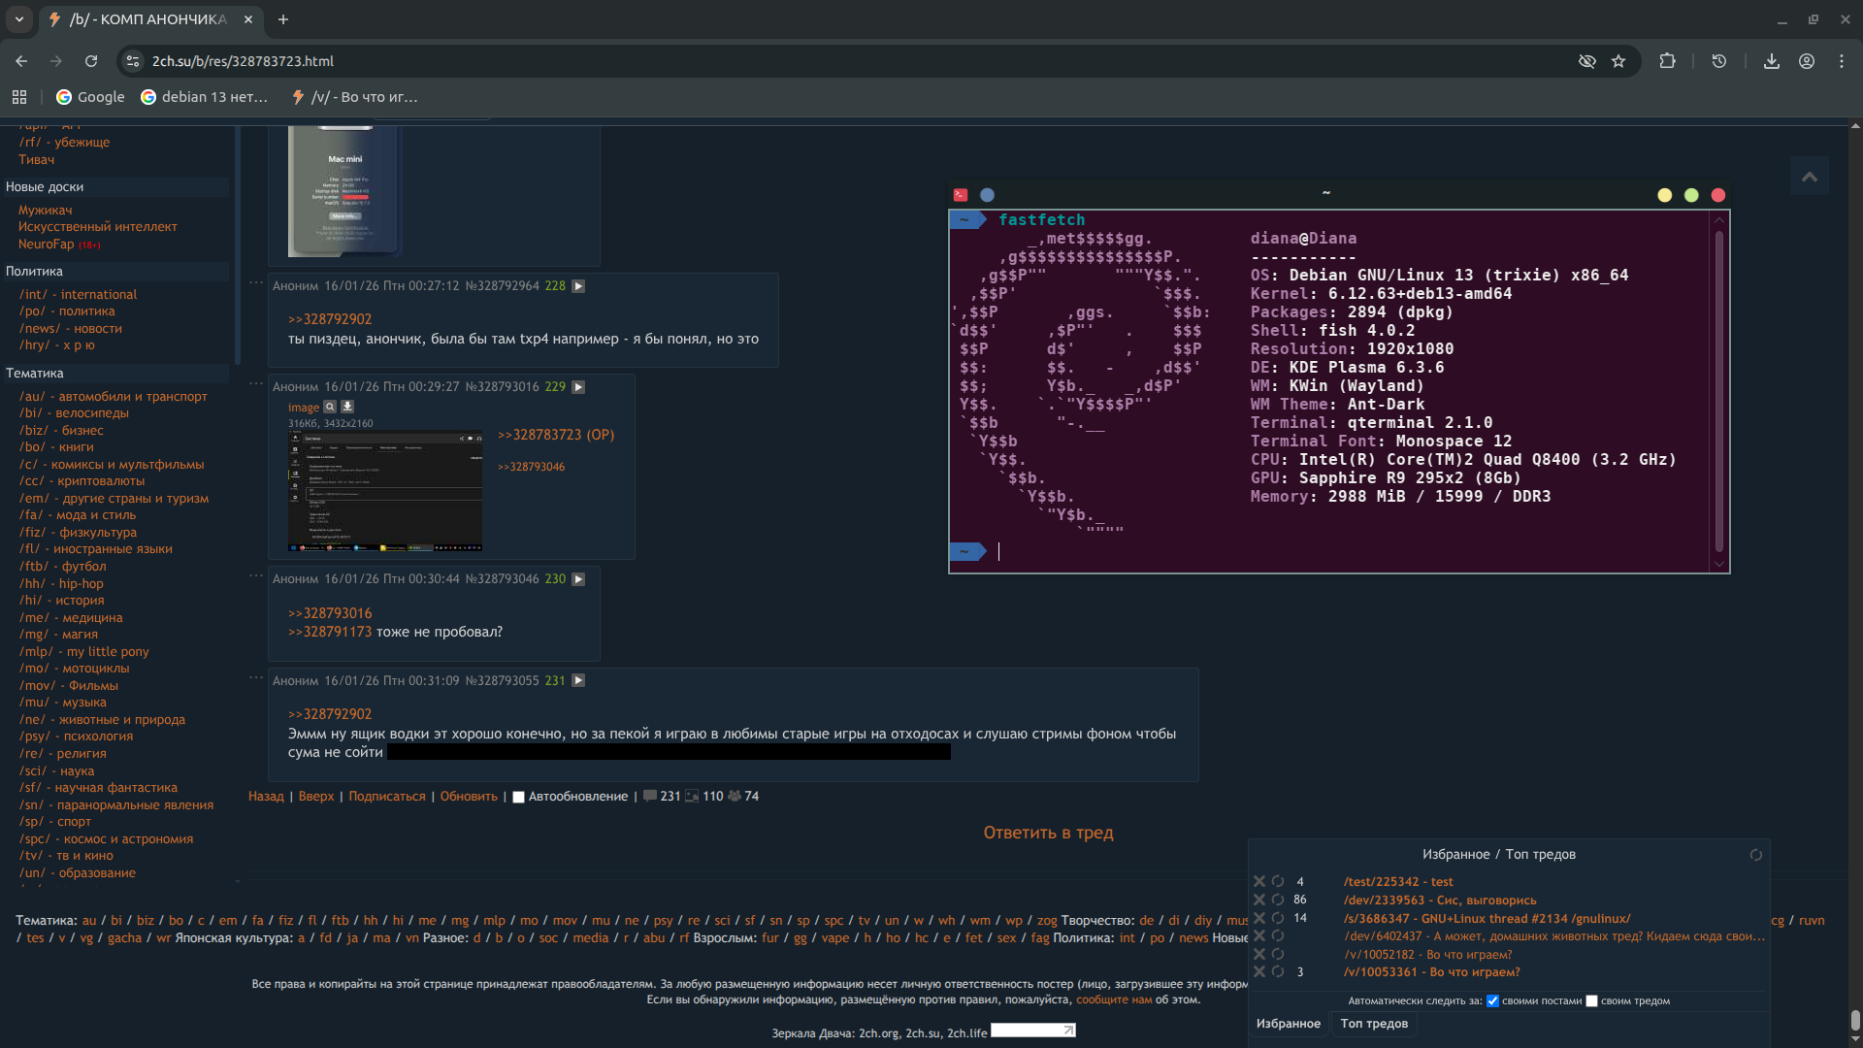This screenshot has width=1863, height=1048.
Task: Switch to the Топ тредов tab
Action: (x=1374, y=1024)
